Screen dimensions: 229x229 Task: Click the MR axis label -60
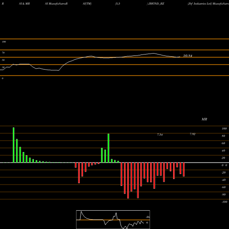point(224,187)
